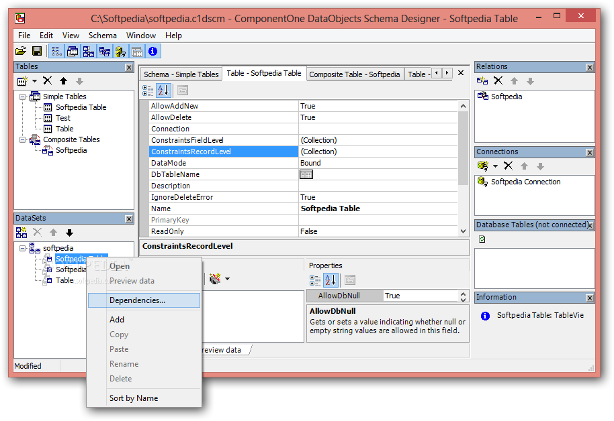Screen dimensions: 614x421
Task: Delete selected table with X icon
Action: [x=48, y=81]
